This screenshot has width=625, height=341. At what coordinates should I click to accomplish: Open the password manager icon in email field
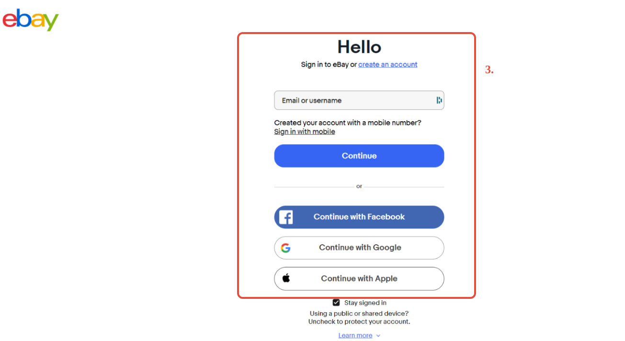pos(439,100)
